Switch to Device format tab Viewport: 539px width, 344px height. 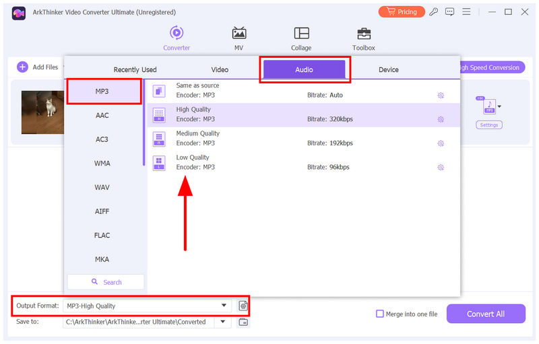tap(389, 70)
